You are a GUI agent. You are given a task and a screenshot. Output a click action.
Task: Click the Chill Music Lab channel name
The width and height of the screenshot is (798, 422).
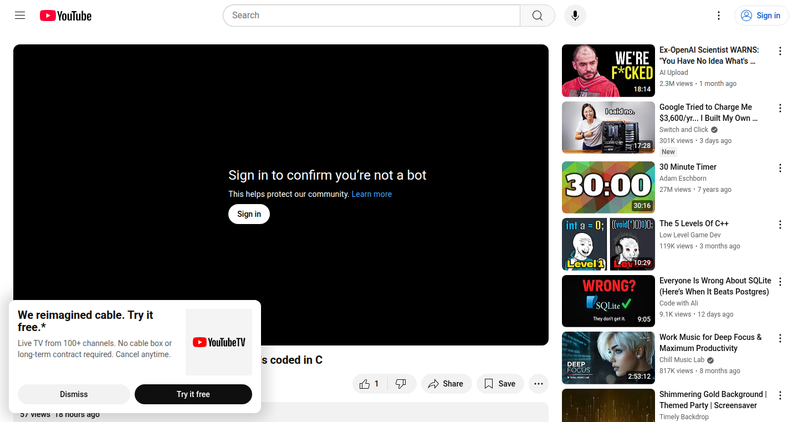pos(682,360)
